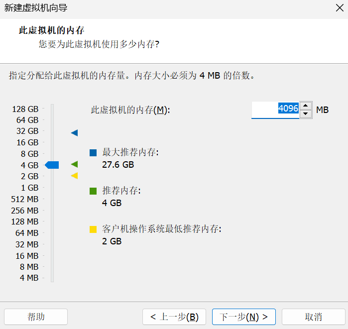Click the memory slider thumb at 4 GB
The image size is (348, 329).
click(x=52, y=165)
